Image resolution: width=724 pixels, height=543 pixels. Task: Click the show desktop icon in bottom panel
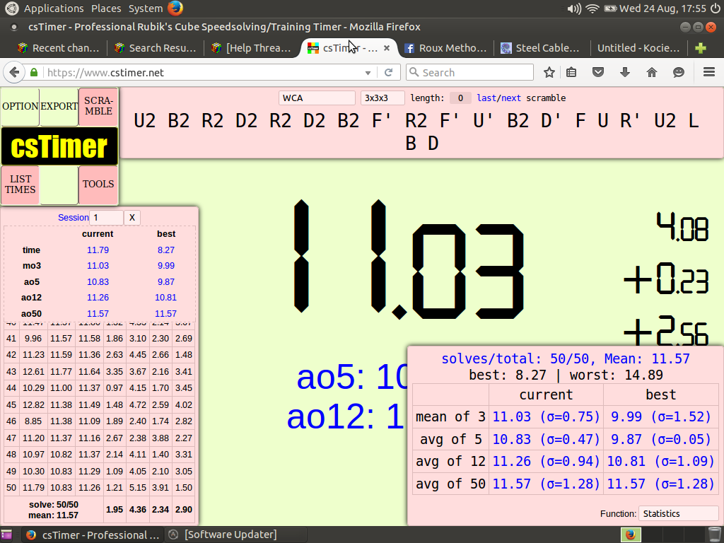point(6,535)
